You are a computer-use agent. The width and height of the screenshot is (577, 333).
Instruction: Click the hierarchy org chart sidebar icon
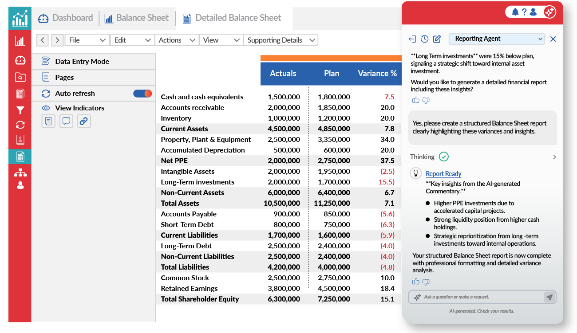tap(20, 172)
